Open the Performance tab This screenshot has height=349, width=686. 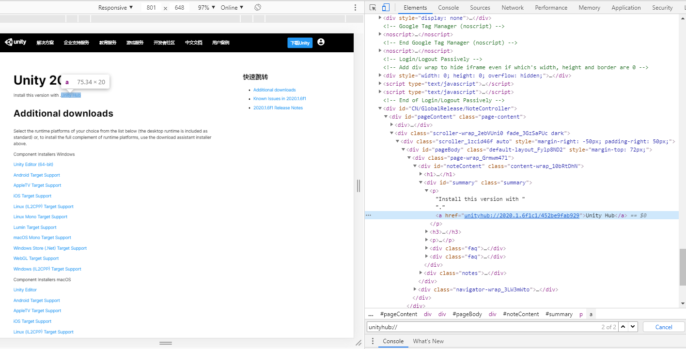(551, 8)
